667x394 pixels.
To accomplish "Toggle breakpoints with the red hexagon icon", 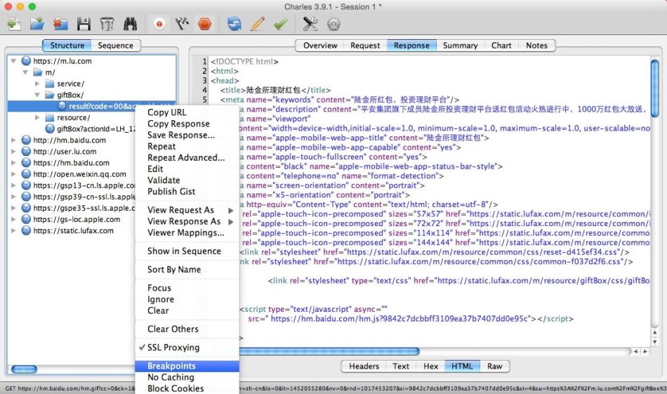I will pos(204,24).
